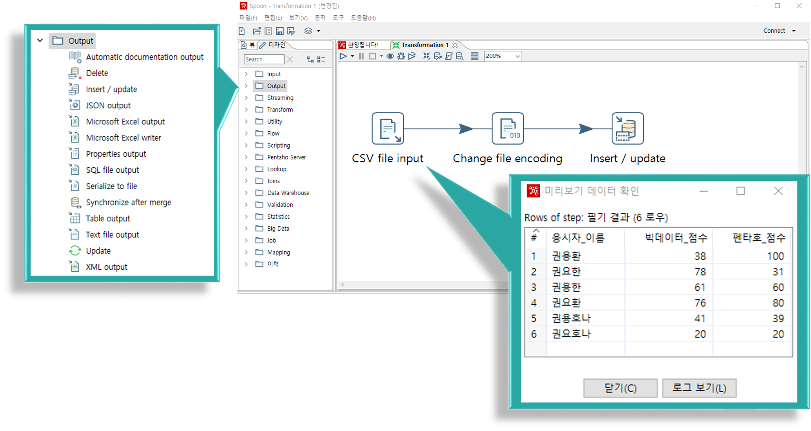Open the perspective layers dropdown arrow
The width and height of the screenshot is (811, 431).
(318, 31)
